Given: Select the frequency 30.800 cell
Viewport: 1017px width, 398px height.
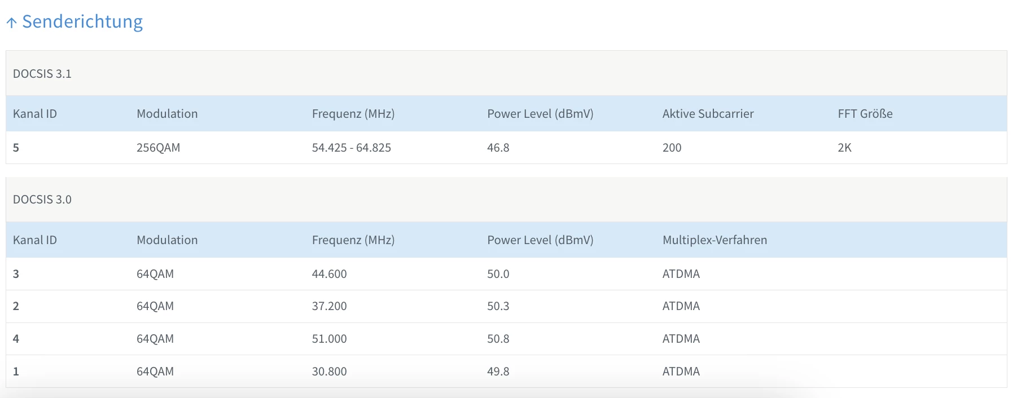Looking at the screenshot, I should [x=329, y=372].
